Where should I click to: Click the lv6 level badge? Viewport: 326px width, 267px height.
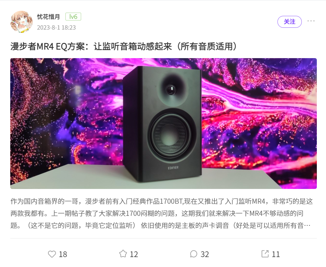[73, 17]
